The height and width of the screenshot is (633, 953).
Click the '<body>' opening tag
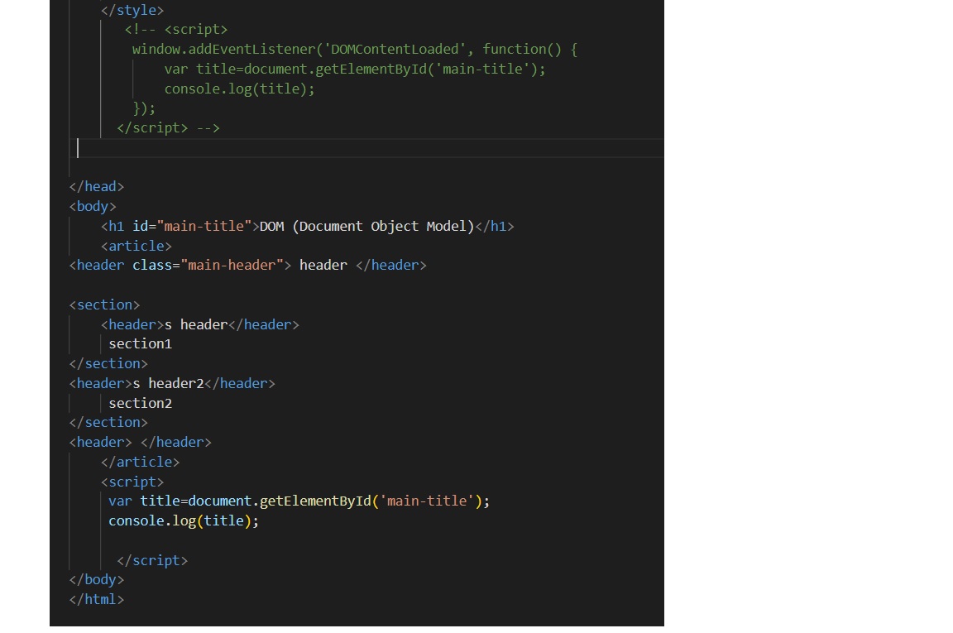[x=93, y=207]
